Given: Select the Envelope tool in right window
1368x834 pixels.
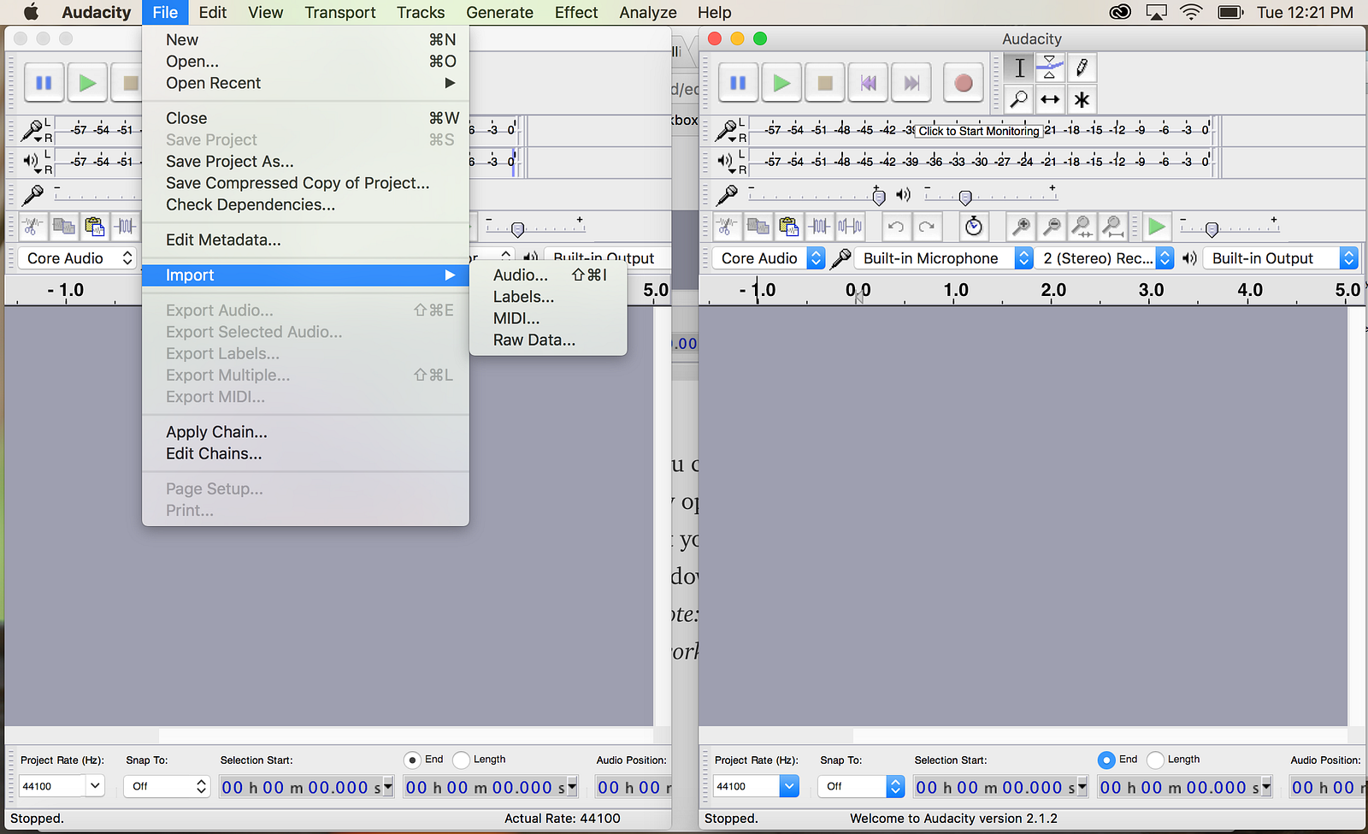Looking at the screenshot, I should click(x=1050, y=68).
